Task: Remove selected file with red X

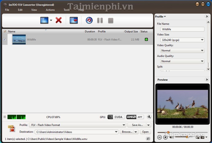Action: click(x=58, y=20)
